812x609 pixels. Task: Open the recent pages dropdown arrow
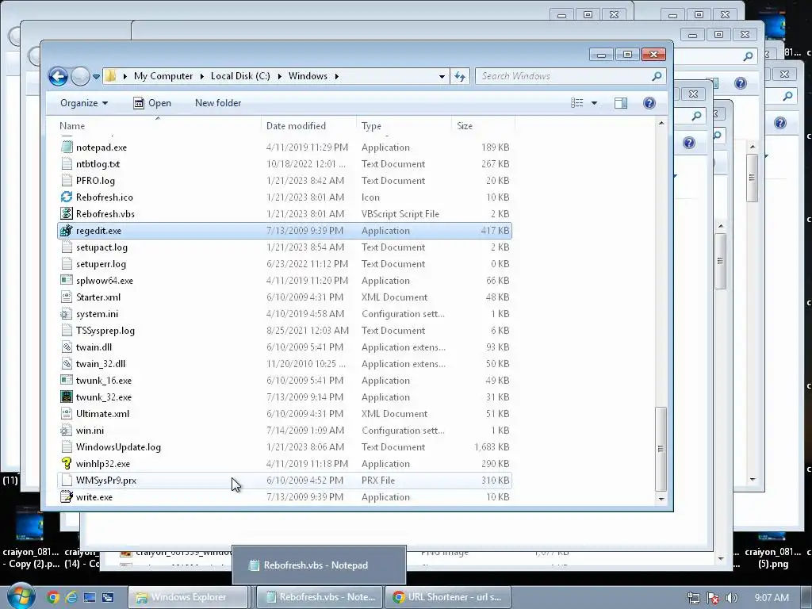point(96,77)
